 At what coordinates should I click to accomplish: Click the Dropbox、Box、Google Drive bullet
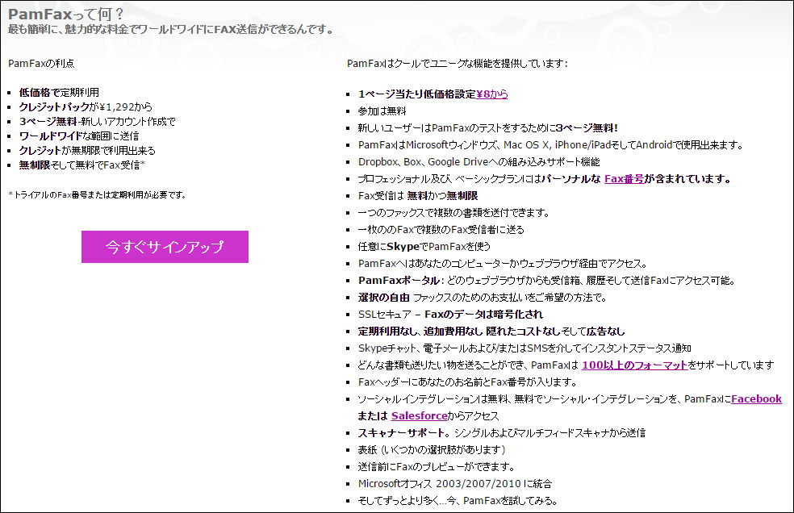point(479,162)
